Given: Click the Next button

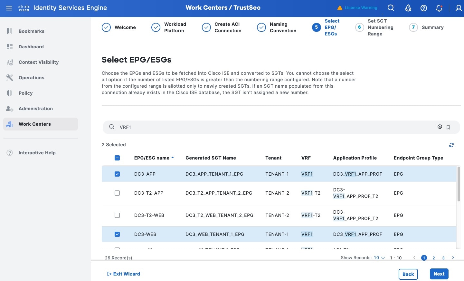Looking at the screenshot, I should 439,274.
